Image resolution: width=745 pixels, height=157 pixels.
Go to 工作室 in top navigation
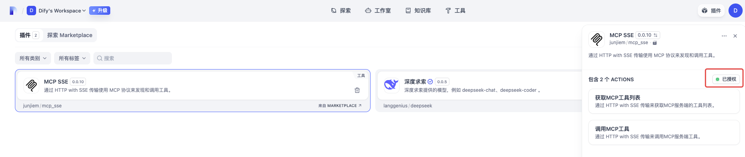tap(378, 11)
